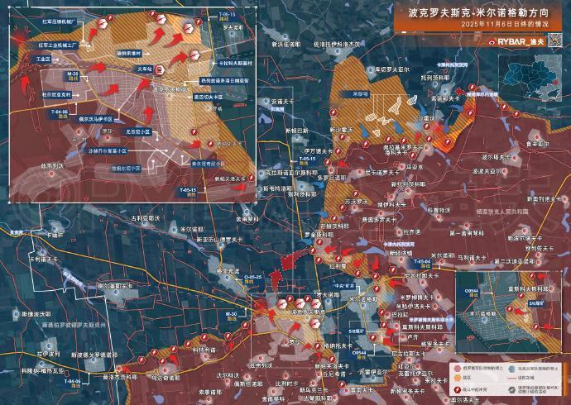Select the 新经济镇 settlement label
Screen dimensions: 571x405
(x=401, y=253)
